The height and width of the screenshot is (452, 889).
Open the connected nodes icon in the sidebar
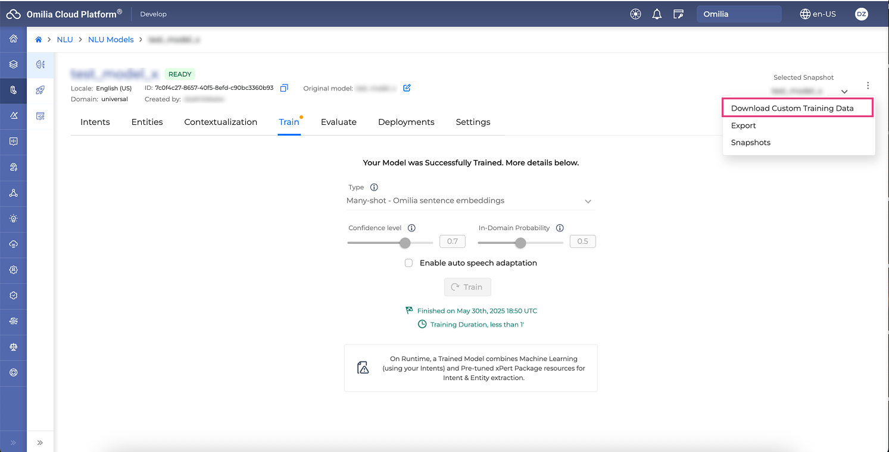pos(13,193)
